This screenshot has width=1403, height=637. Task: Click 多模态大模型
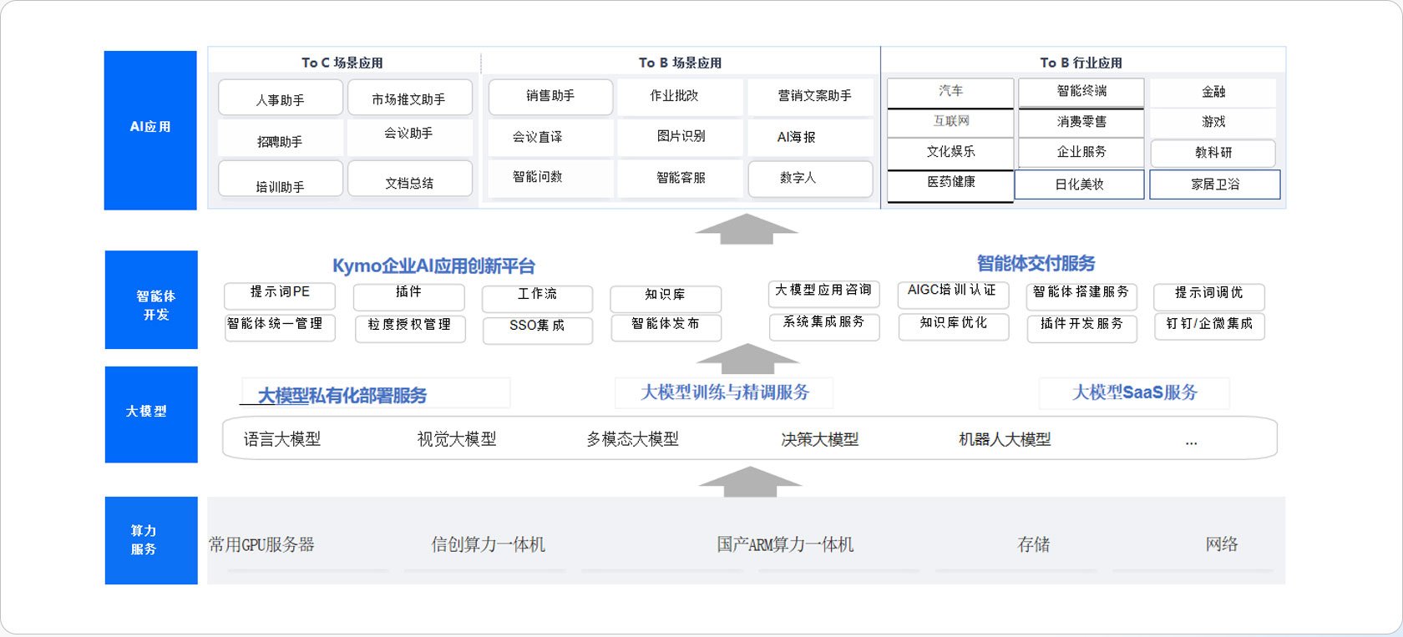click(x=632, y=439)
